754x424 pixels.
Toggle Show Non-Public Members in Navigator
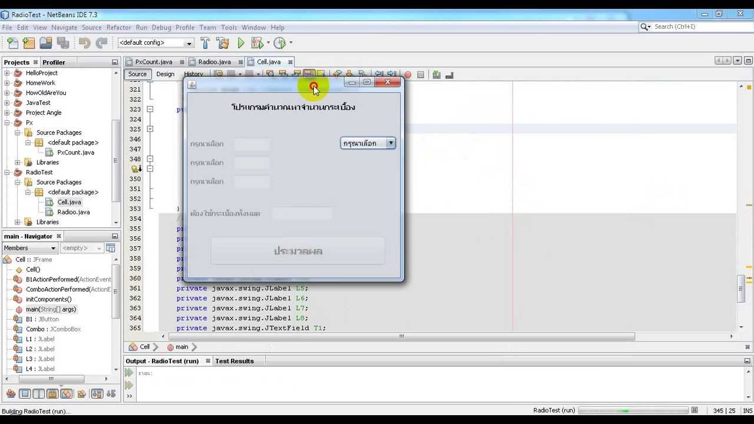(x=52, y=394)
